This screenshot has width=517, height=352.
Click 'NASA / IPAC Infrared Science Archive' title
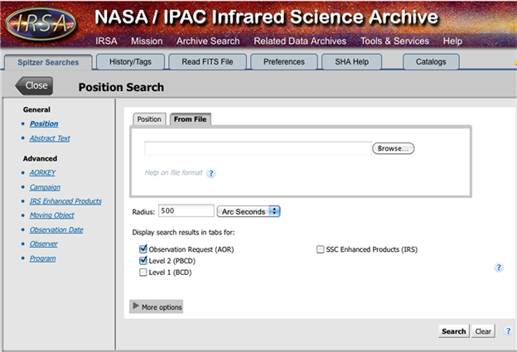(267, 17)
